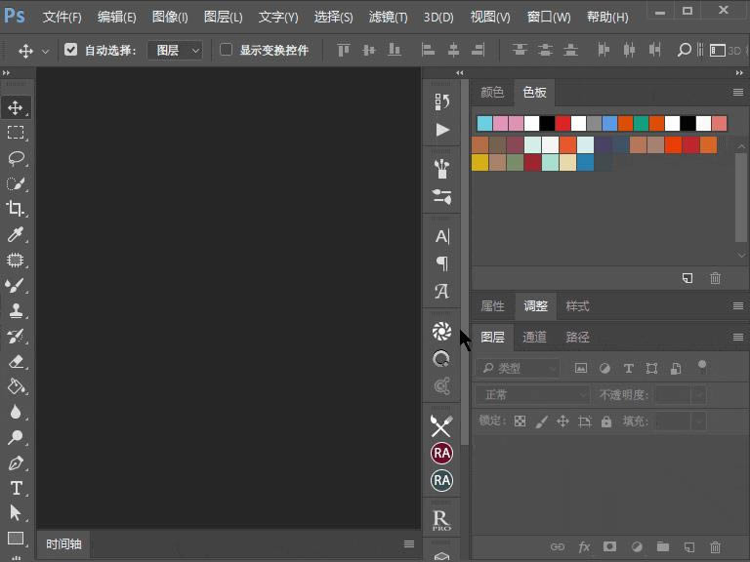Select the Rectangle shape tool
Screen dimensions: 750x562
pyautogui.click(x=16, y=539)
